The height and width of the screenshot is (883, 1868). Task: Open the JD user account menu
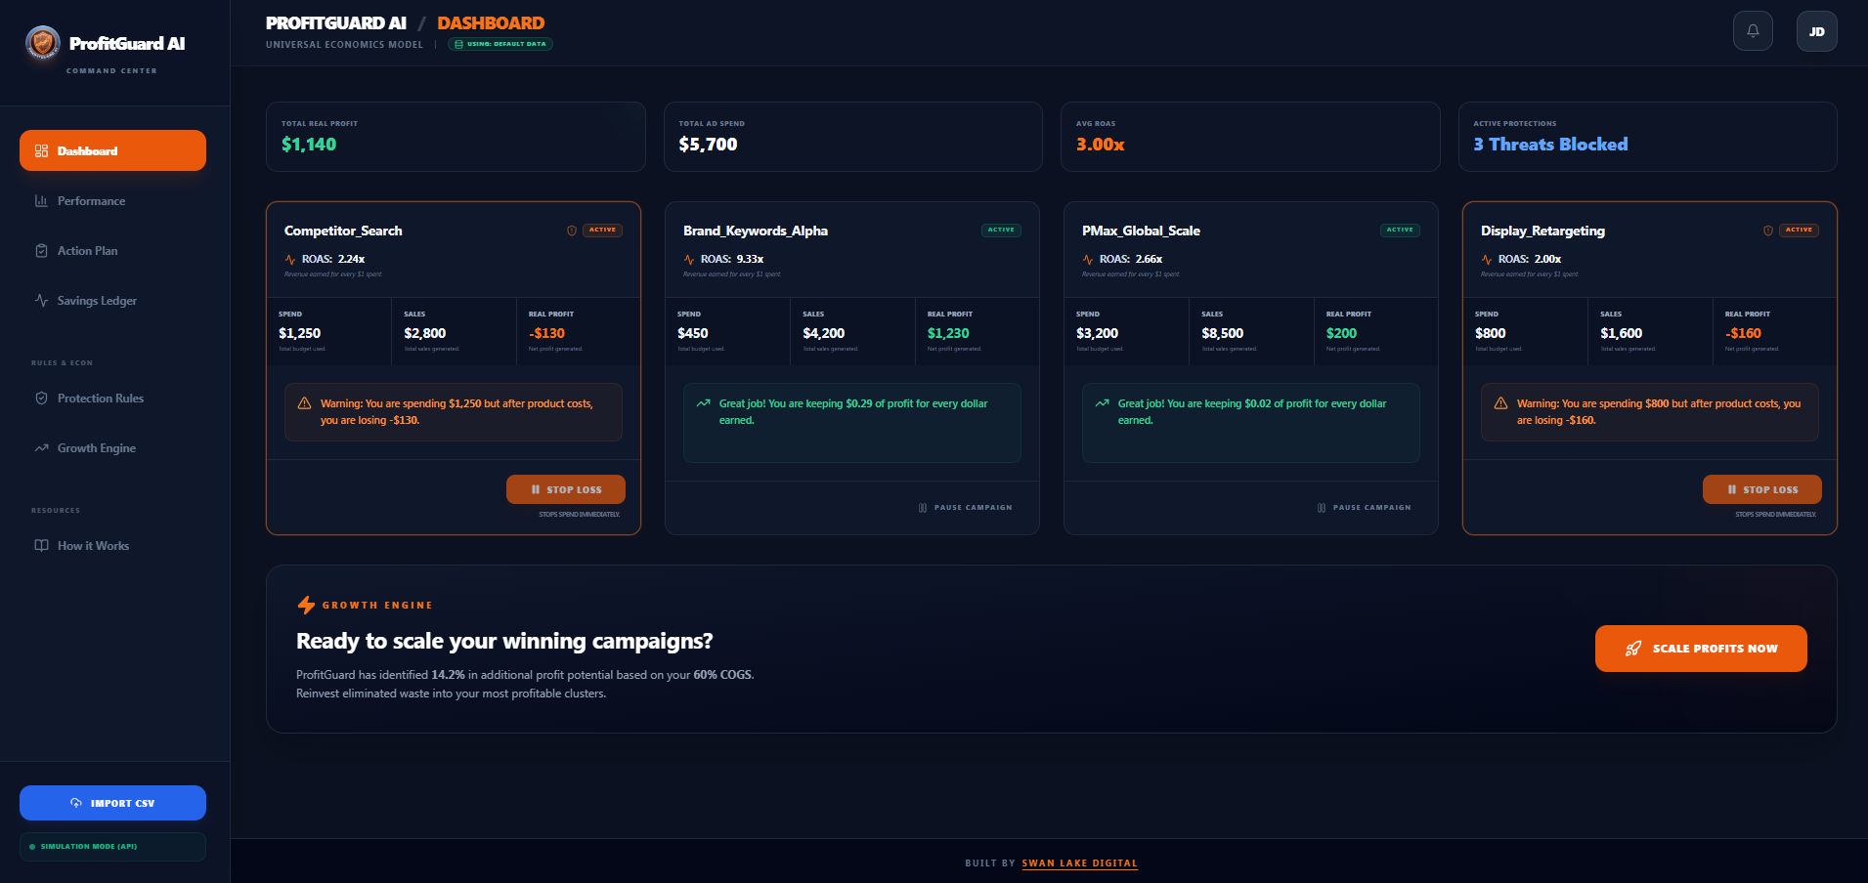pos(1817,30)
